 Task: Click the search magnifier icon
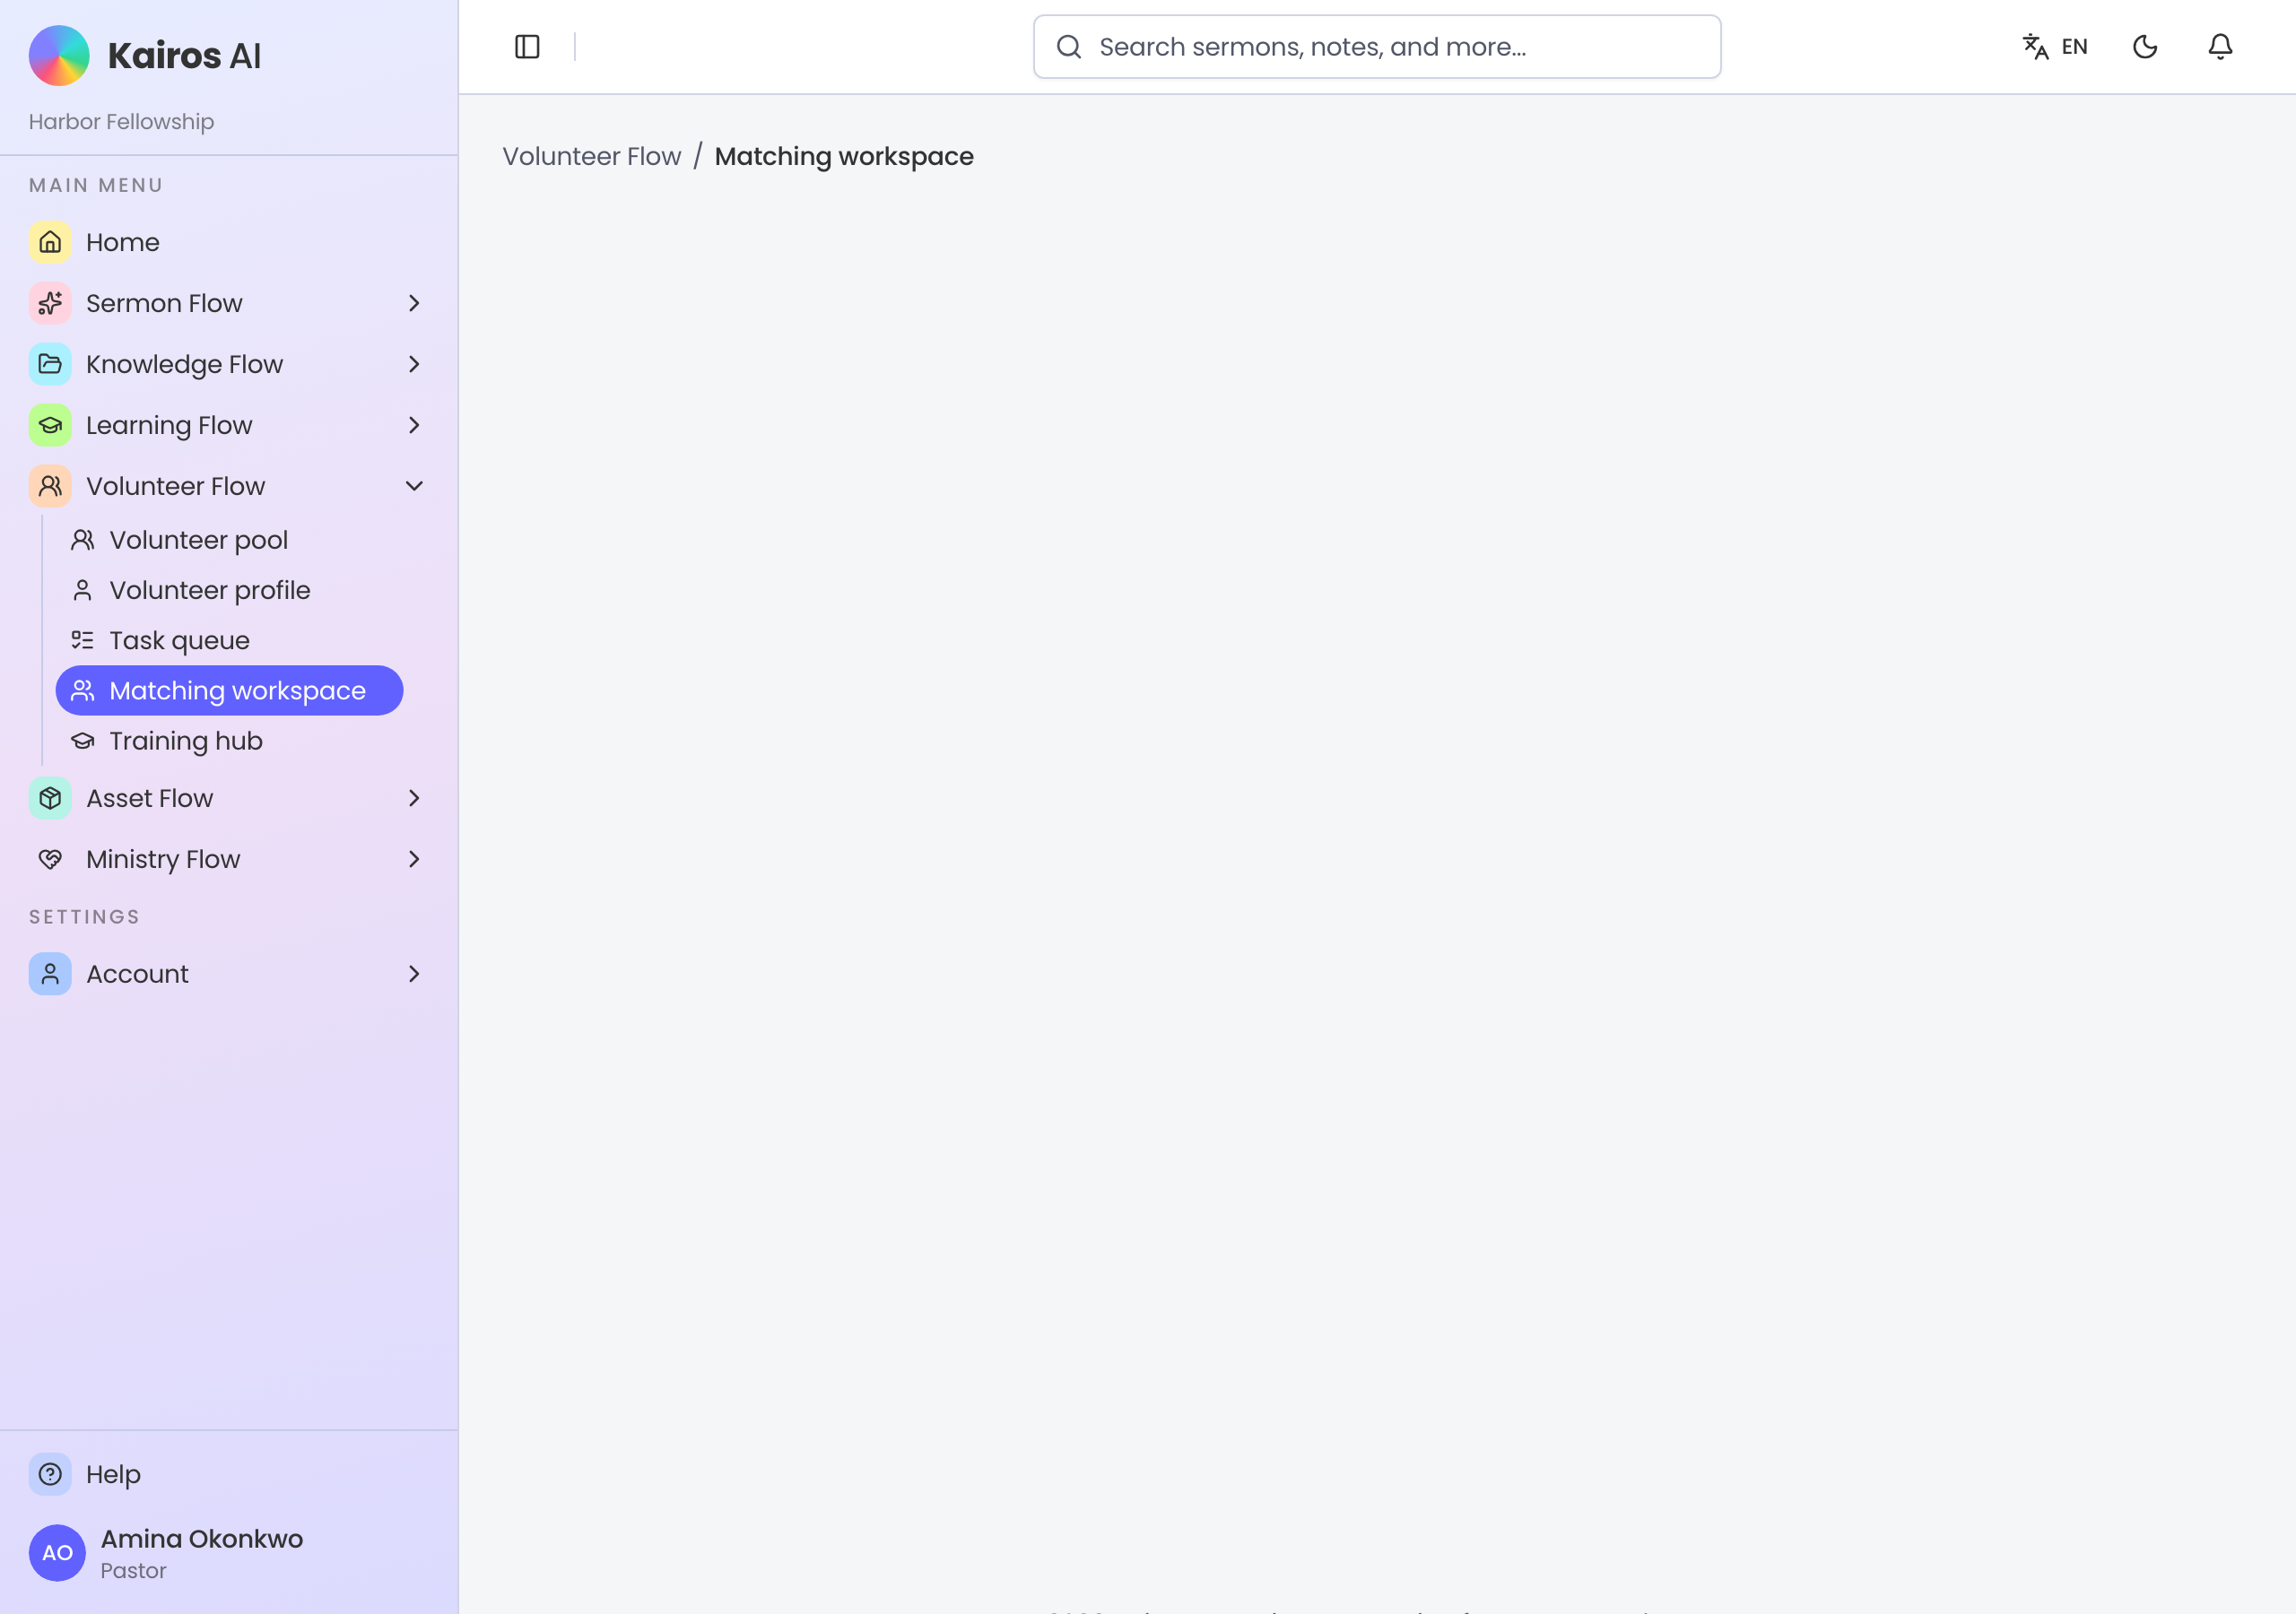pos(1069,47)
